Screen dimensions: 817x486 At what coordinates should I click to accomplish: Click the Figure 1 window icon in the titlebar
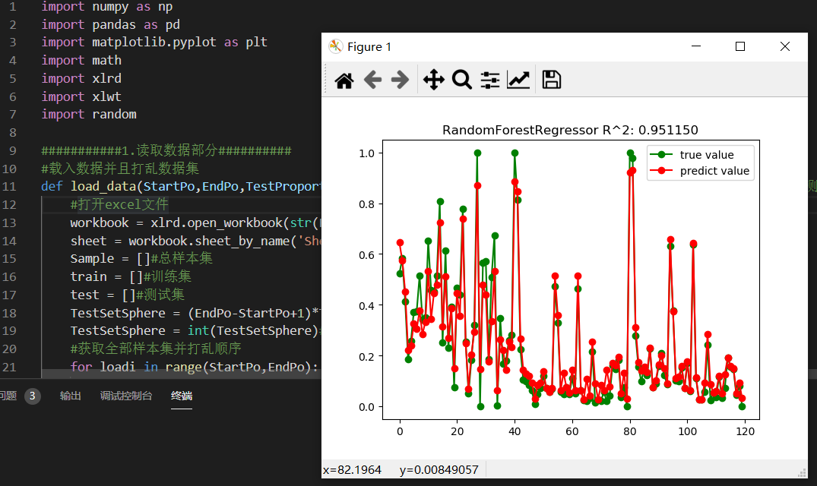click(334, 46)
